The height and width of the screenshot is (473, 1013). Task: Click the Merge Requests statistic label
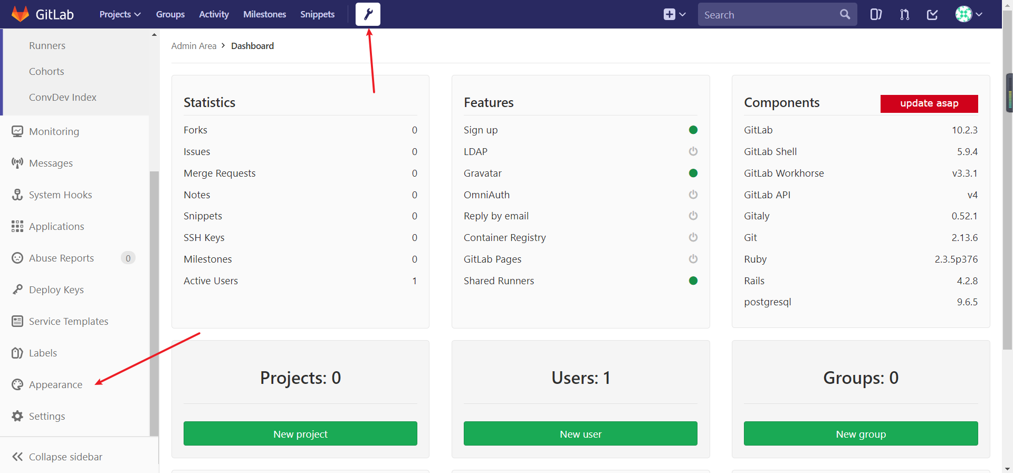coord(219,173)
